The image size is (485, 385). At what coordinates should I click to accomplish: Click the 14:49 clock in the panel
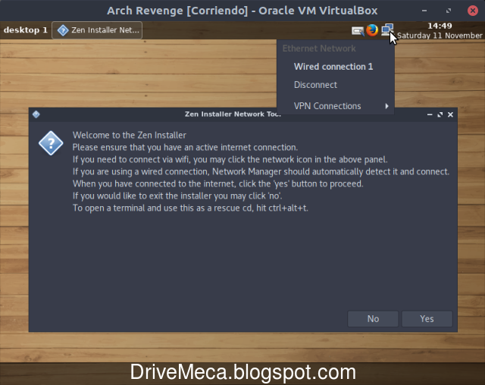(440, 26)
